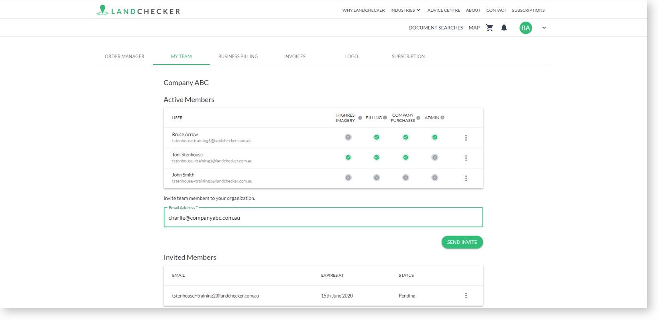Open the Subscription tab

point(408,57)
